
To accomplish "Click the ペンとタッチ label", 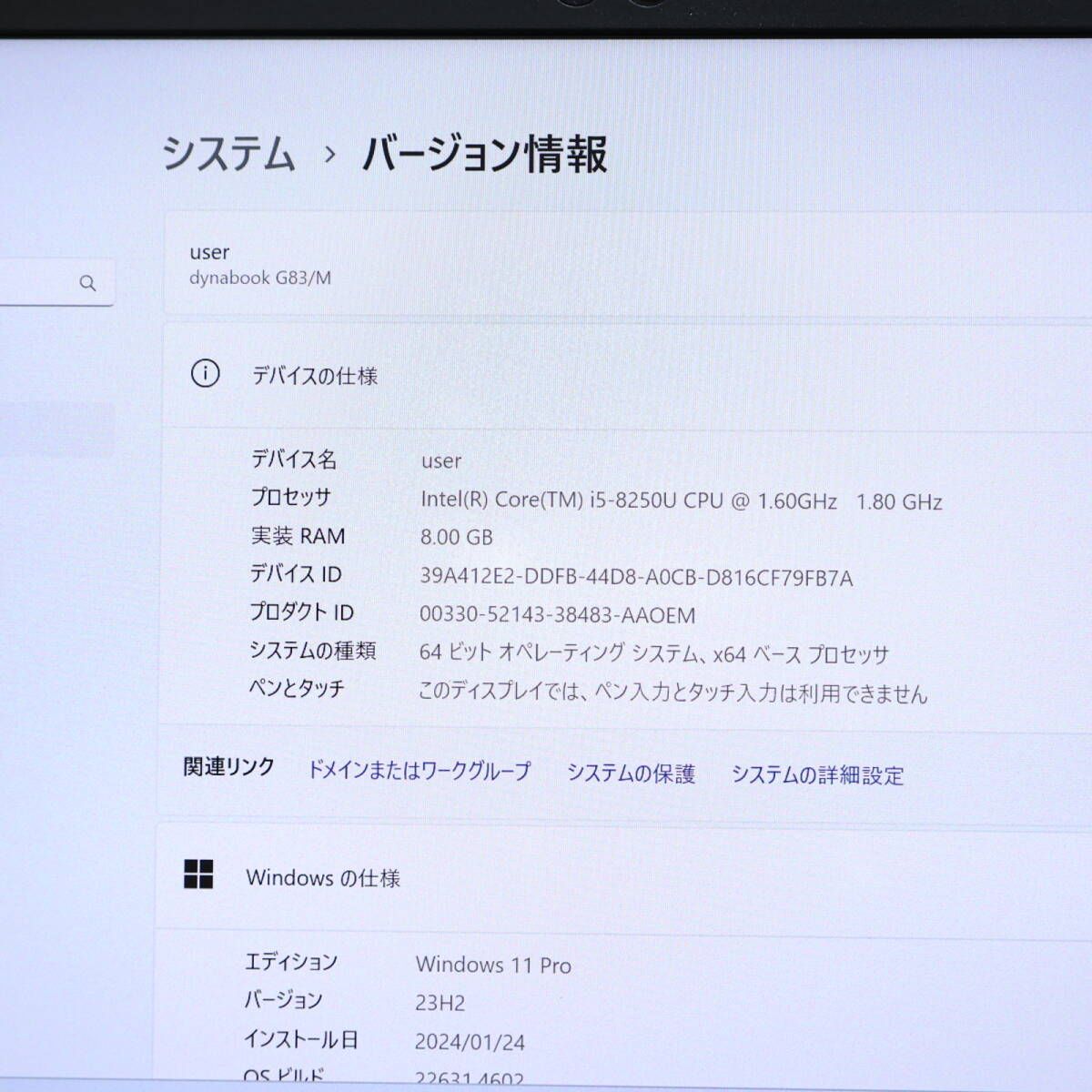I will click(298, 689).
